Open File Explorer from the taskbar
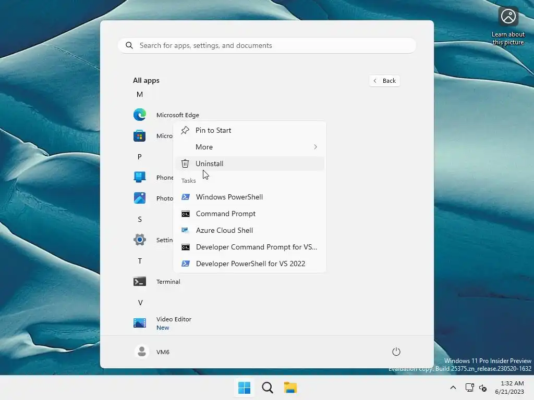The image size is (534, 400). (x=290, y=387)
